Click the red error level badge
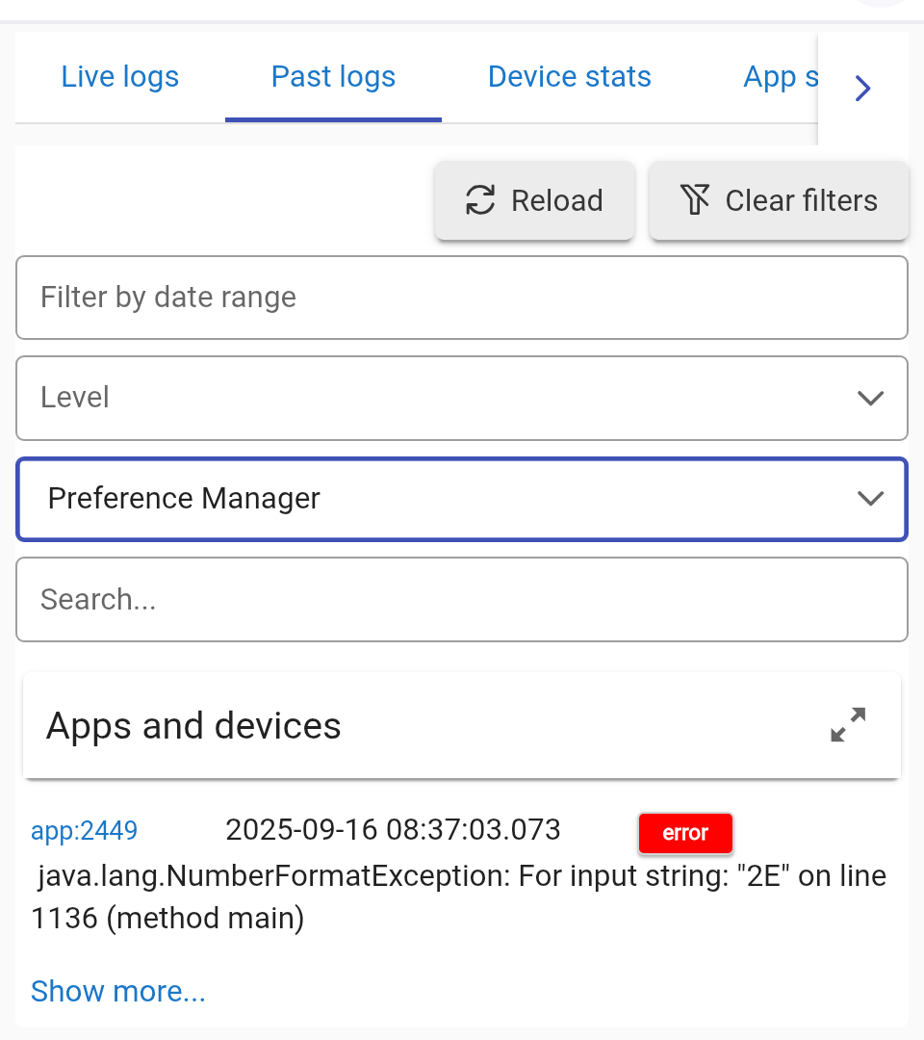 click(685, 833)
